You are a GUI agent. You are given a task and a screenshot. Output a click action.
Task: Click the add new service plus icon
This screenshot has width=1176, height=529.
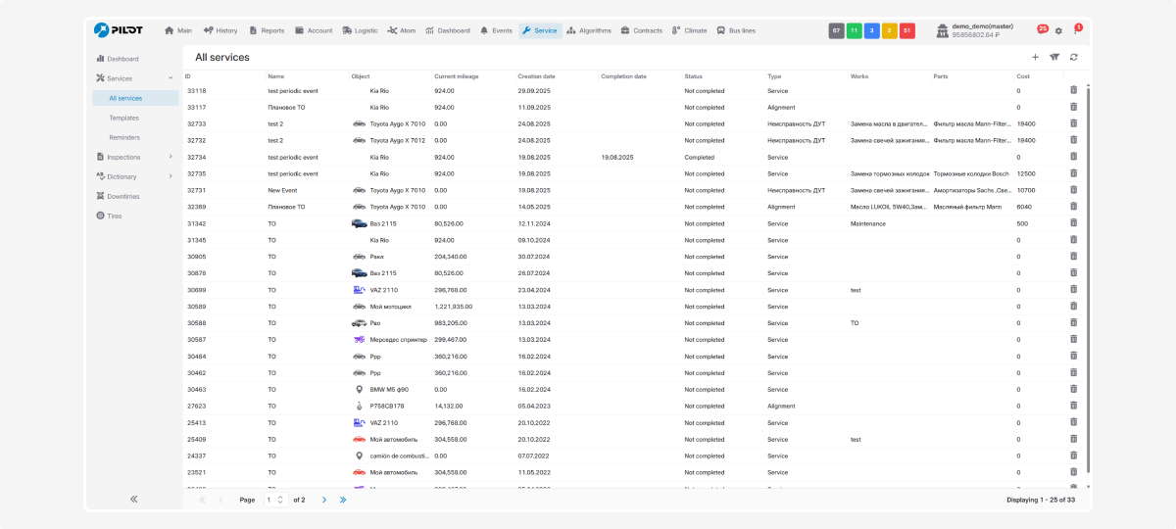1035,58
